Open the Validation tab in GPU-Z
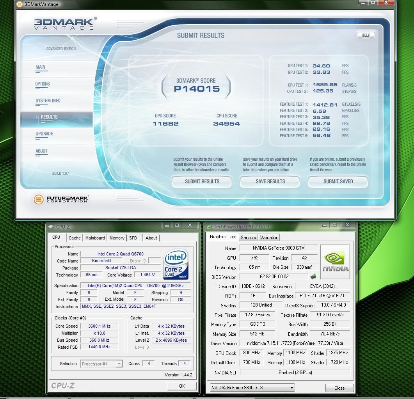Viewport: 414px width, 399px height. click(269, 238)
